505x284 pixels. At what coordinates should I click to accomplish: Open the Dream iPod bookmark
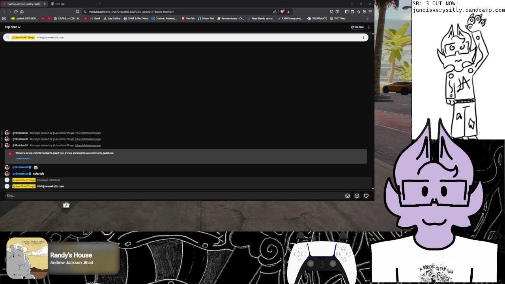206,19
